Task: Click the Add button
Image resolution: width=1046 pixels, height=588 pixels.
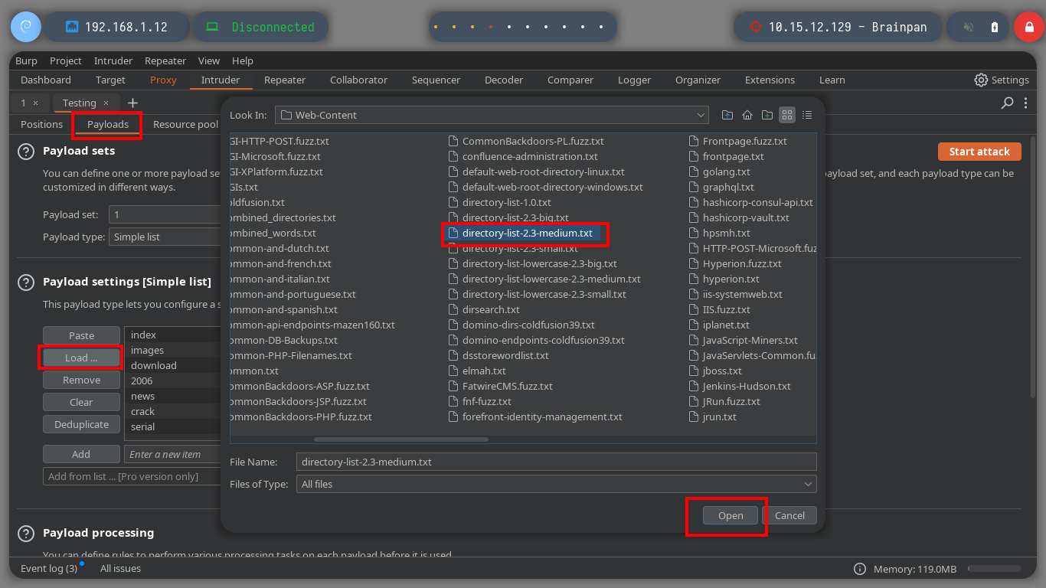Action: tap(81, 454)
